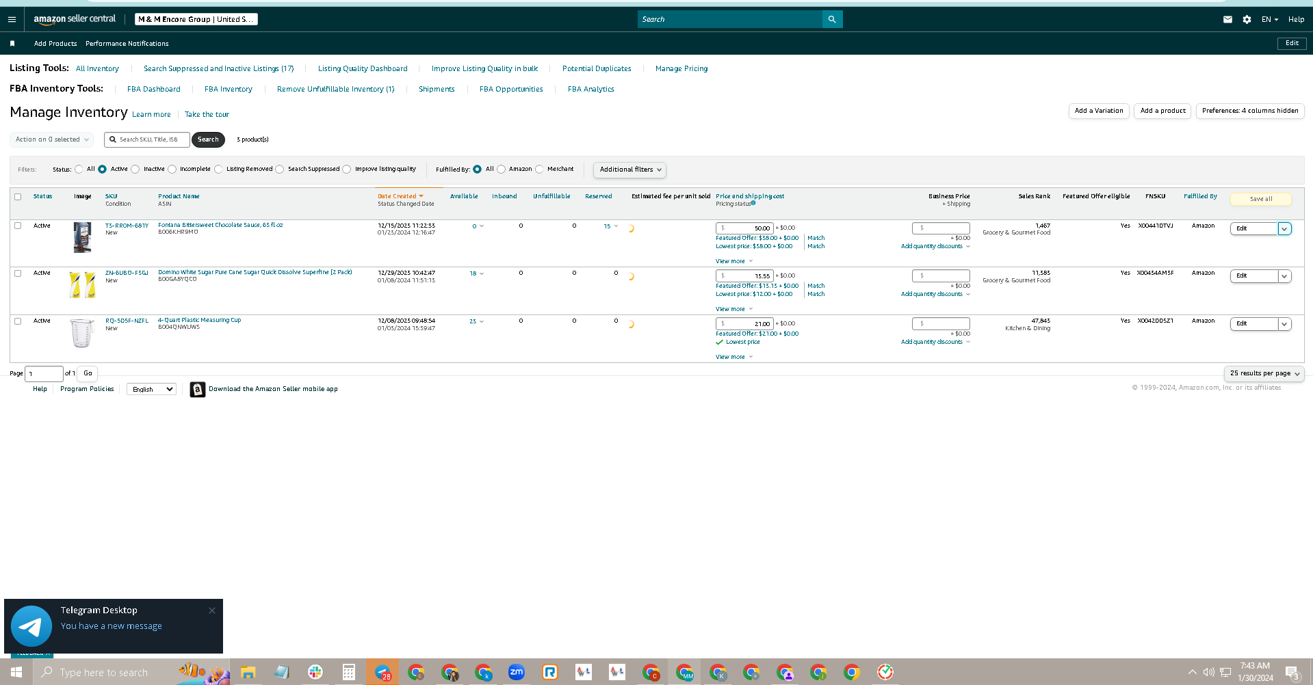The width and height of the screenshot is (1313, 685).
Task: Select the Listing Removed status radio
Action: (x=218, y=170)
